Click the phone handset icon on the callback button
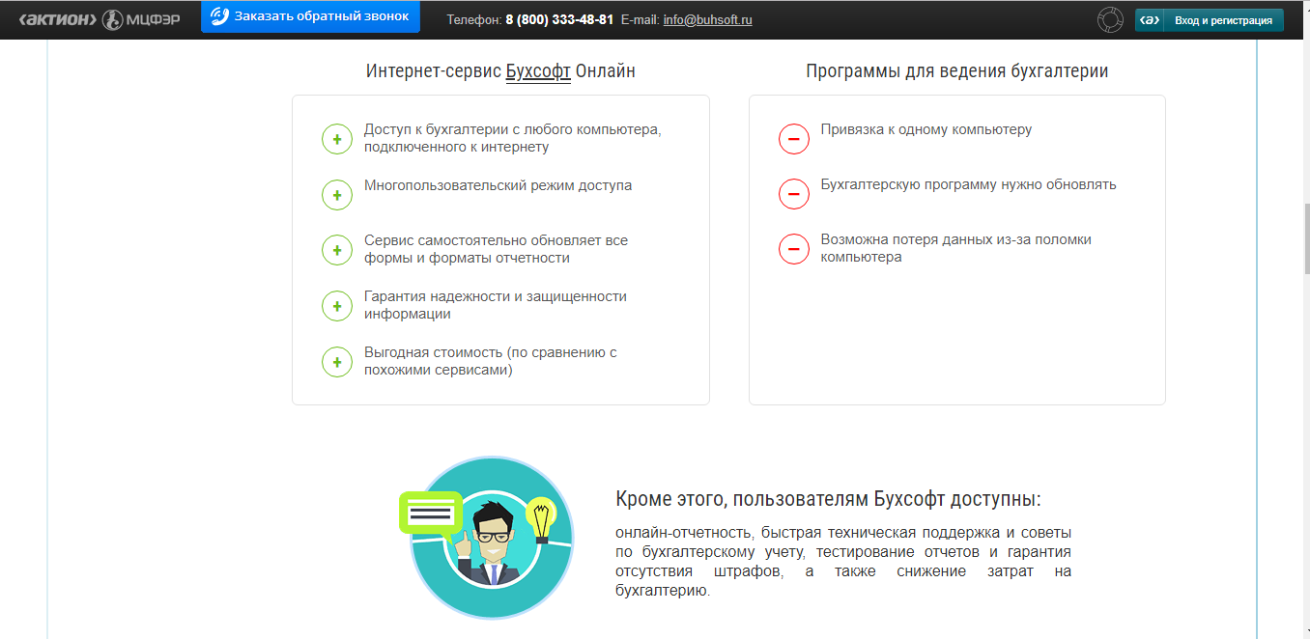This screenshot has width=1310, height=639. 220,15
